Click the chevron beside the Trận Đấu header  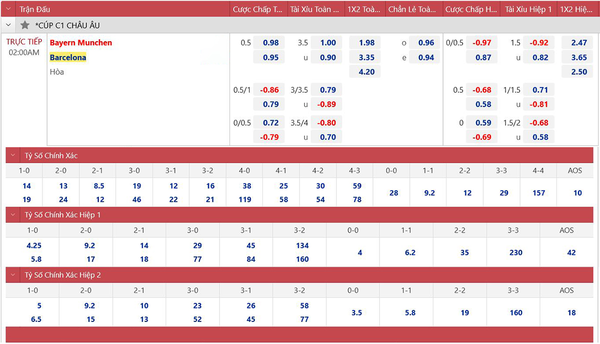[8, 9]
